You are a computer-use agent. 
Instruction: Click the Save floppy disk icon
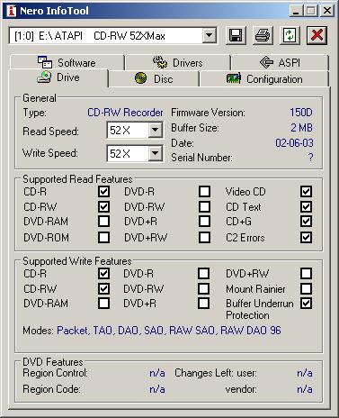pyautogui.click(x=236, y=35)
